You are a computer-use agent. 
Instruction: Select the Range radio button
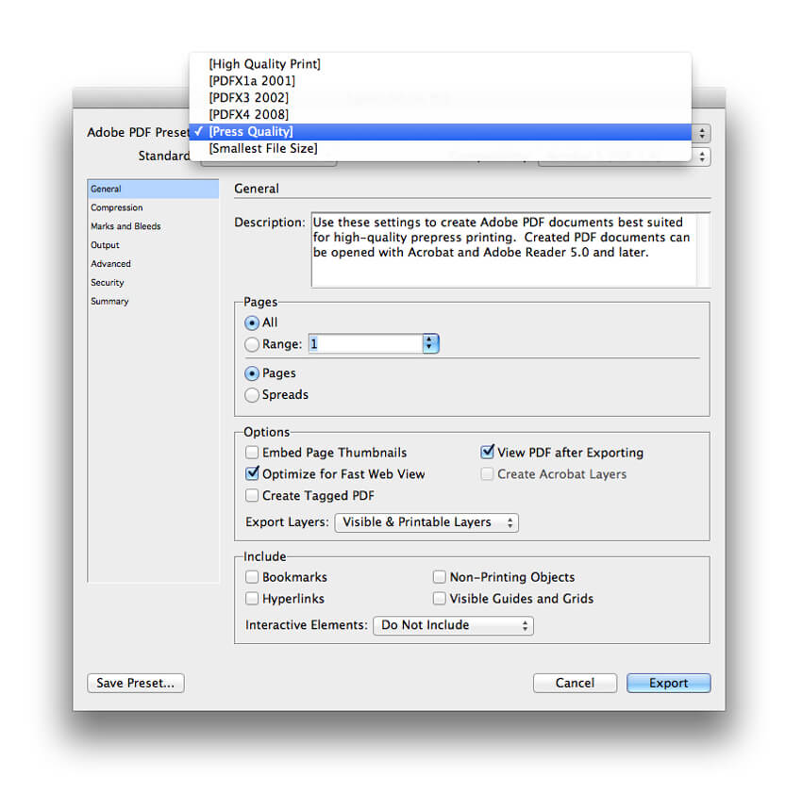pyautogui.click(x=252, y=344)
